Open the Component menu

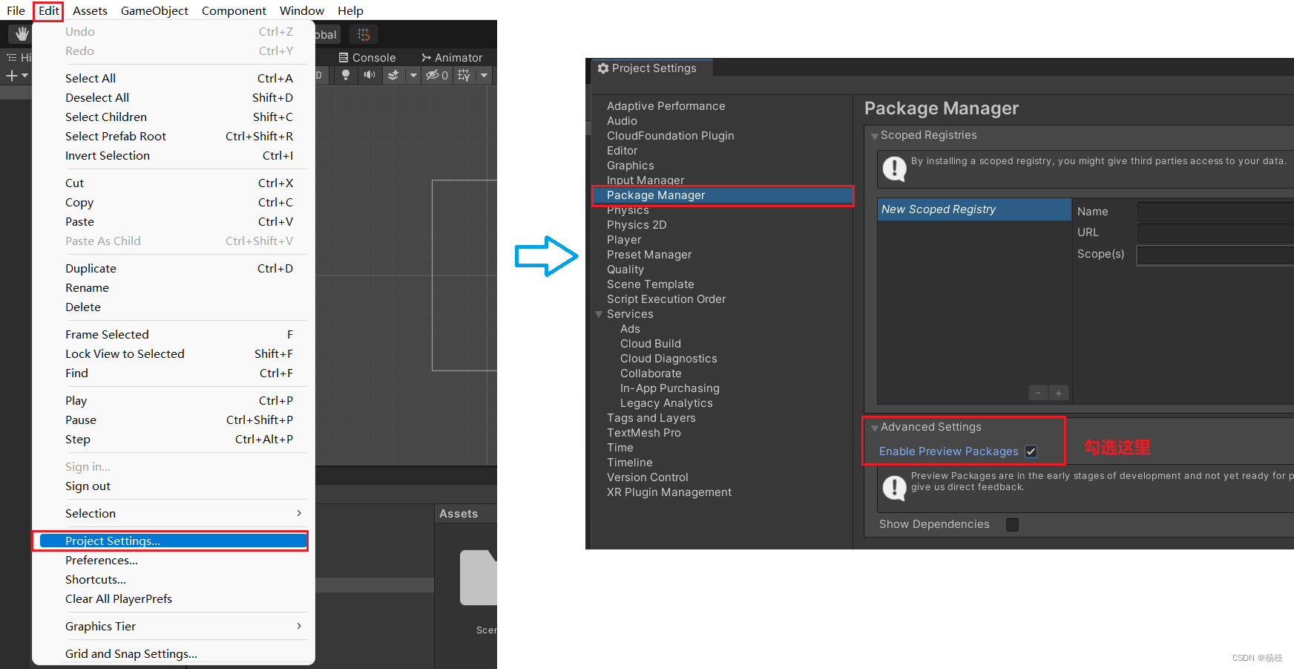coord(234,10)
